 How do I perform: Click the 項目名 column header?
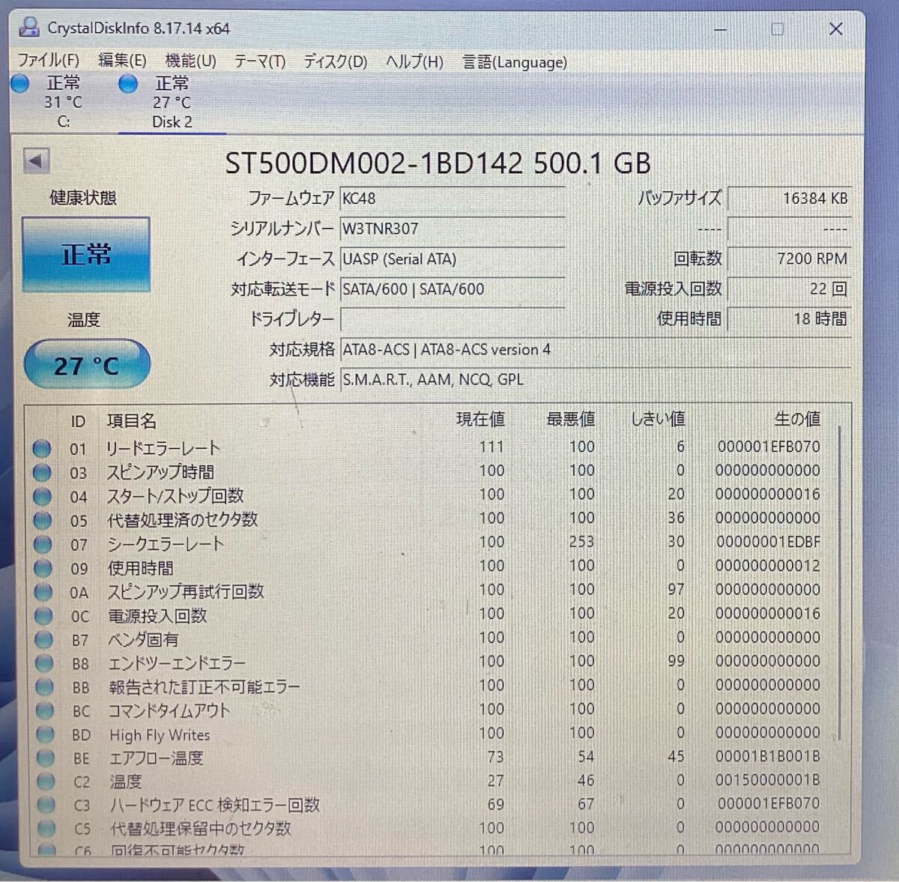tap(132, 421)
